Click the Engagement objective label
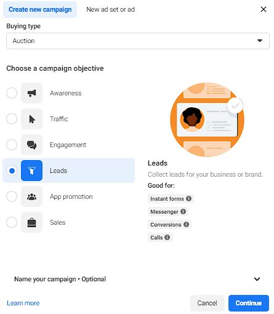 (68, 145)
